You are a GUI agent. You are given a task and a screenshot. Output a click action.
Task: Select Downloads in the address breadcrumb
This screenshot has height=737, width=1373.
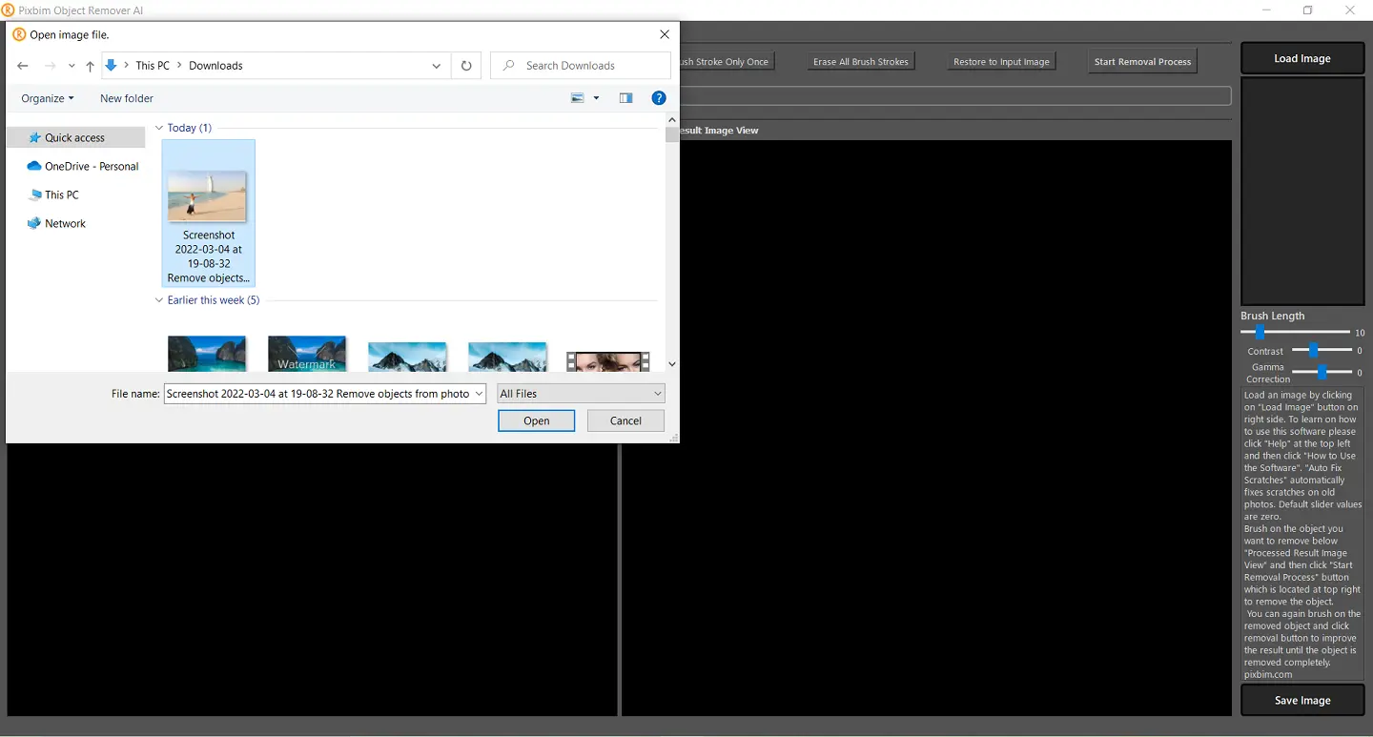[215, 66]
